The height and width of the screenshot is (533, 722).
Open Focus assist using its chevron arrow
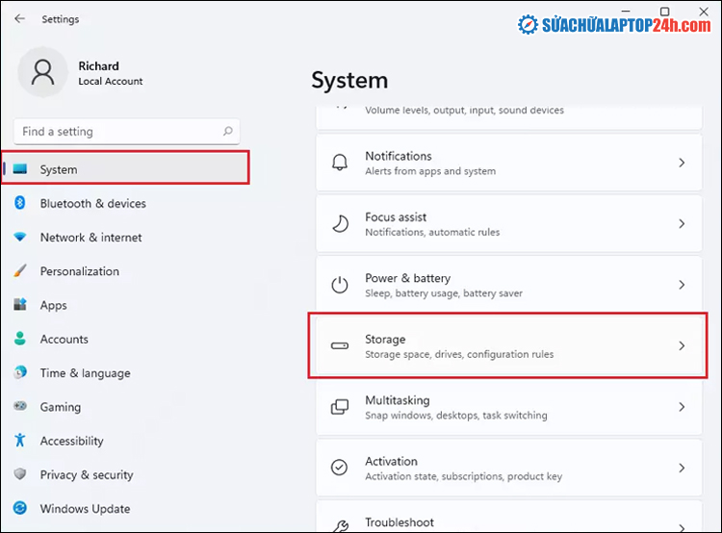pyautogui.click(x=682, y=223)
